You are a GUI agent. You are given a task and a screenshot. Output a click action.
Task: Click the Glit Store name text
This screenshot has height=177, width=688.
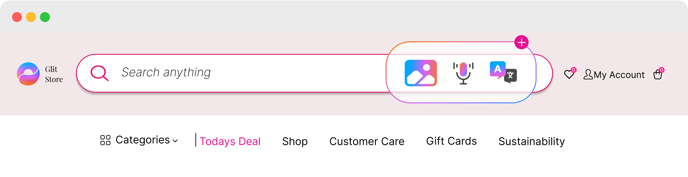pyautogui.click(x=54, y=74)
